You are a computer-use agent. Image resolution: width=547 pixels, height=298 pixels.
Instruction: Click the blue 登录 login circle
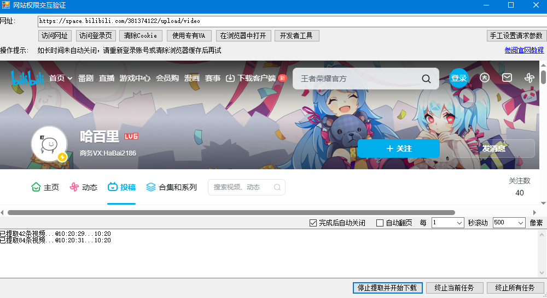[x=459, y=78]
